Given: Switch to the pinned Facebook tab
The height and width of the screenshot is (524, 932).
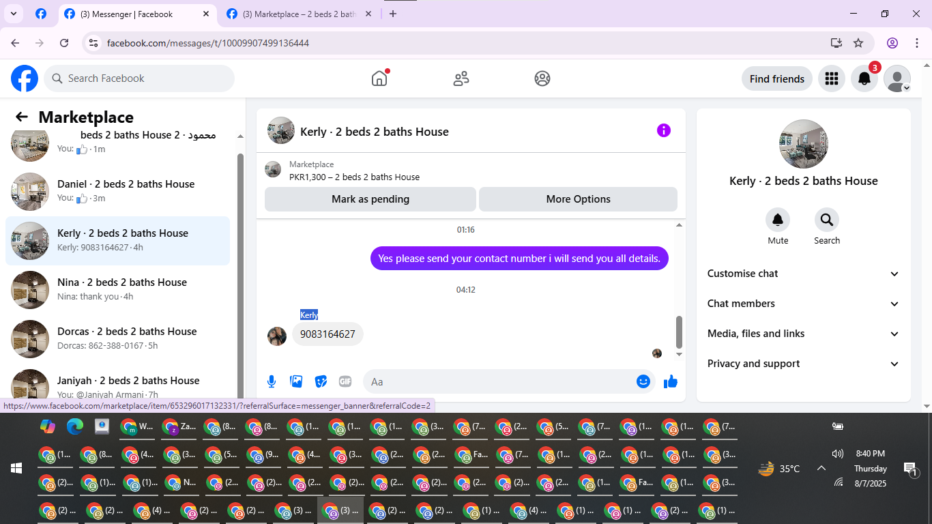Looking at the screenshot, I should click(x=41, y=14).
